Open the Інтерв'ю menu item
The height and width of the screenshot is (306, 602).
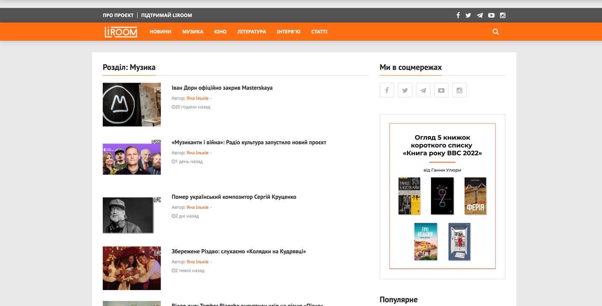click(289, 32)
